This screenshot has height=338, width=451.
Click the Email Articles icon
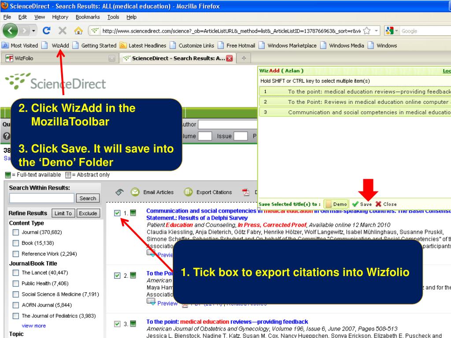[135, 192]
